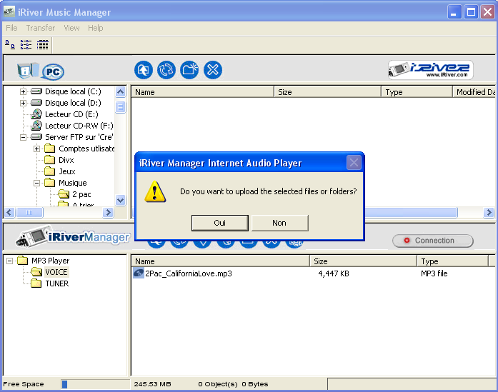Collapse the Server FTP sur 'Cre' node
The height and width of the screenshot is (392, 498).
point(23,137)
